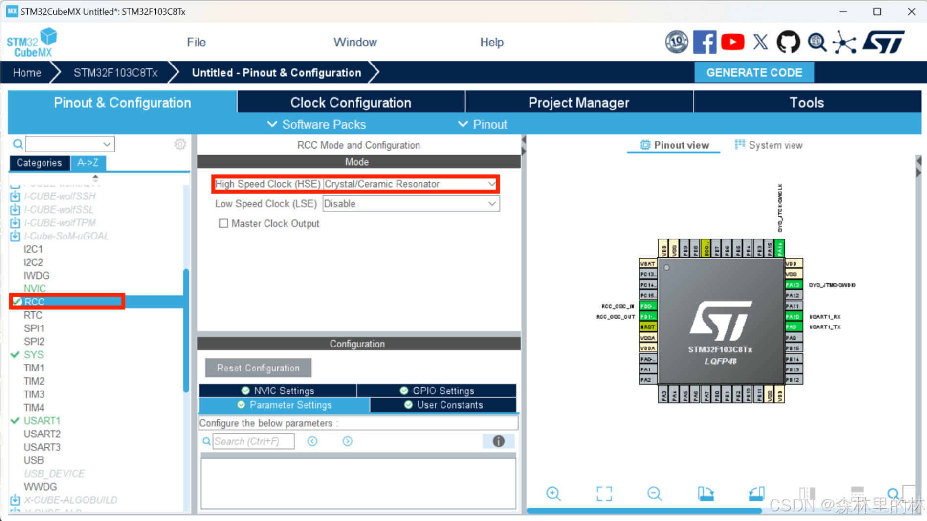This screenshot has width=927, height=521.
Task: Open the High Speed Clock HSE dropdown
Action: point(492,184)
